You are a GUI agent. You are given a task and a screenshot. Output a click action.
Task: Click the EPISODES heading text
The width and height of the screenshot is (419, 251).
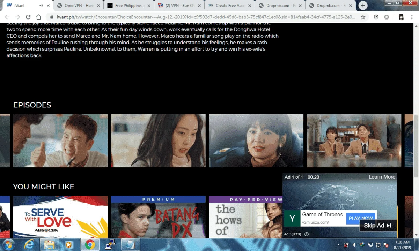coord(32,105)
